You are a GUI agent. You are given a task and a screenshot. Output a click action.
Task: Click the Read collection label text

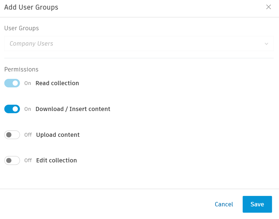pos(57,83)
